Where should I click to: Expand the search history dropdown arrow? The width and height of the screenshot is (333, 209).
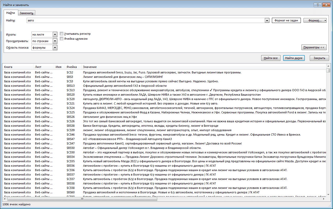coord(267,20)
